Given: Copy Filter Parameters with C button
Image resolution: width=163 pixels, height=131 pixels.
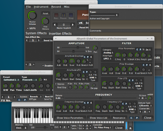Looking at the screenshot, I should pos(137,50).
